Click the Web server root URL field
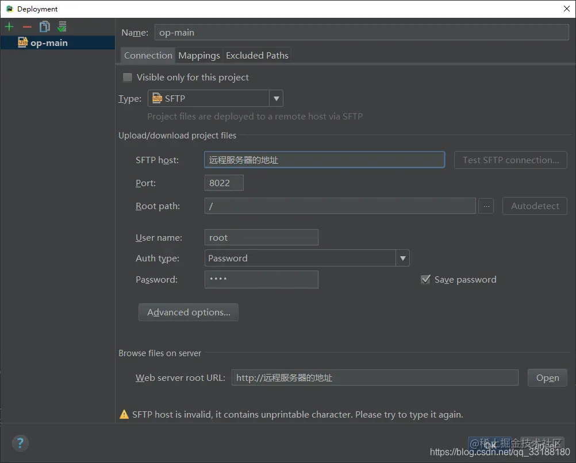 coord(375,378)
